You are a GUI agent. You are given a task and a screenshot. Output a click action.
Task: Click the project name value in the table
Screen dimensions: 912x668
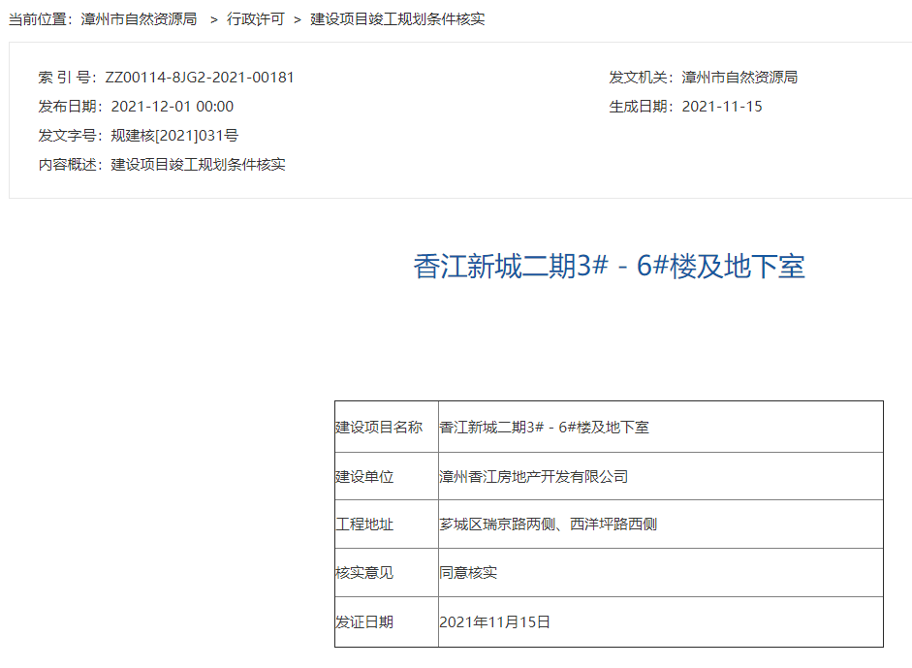click(544, 428)
